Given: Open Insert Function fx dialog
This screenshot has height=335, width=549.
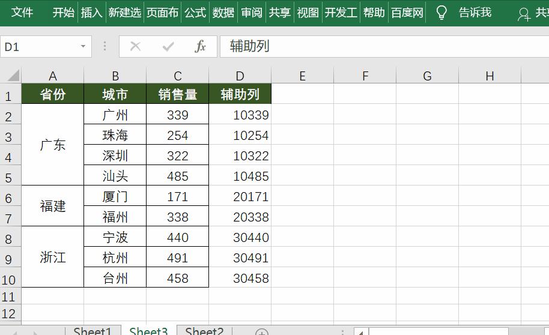Looking at the screenshot, I should (200, 46).
